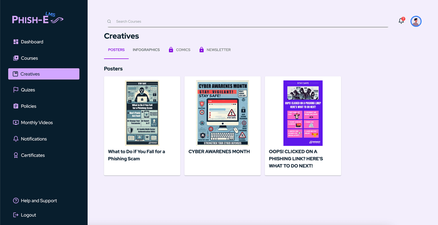Click the Policies clipboard icon
Image resolution: width=438 pixels, height=225 pixels.
pyautogui.click(x=16, y=106)
